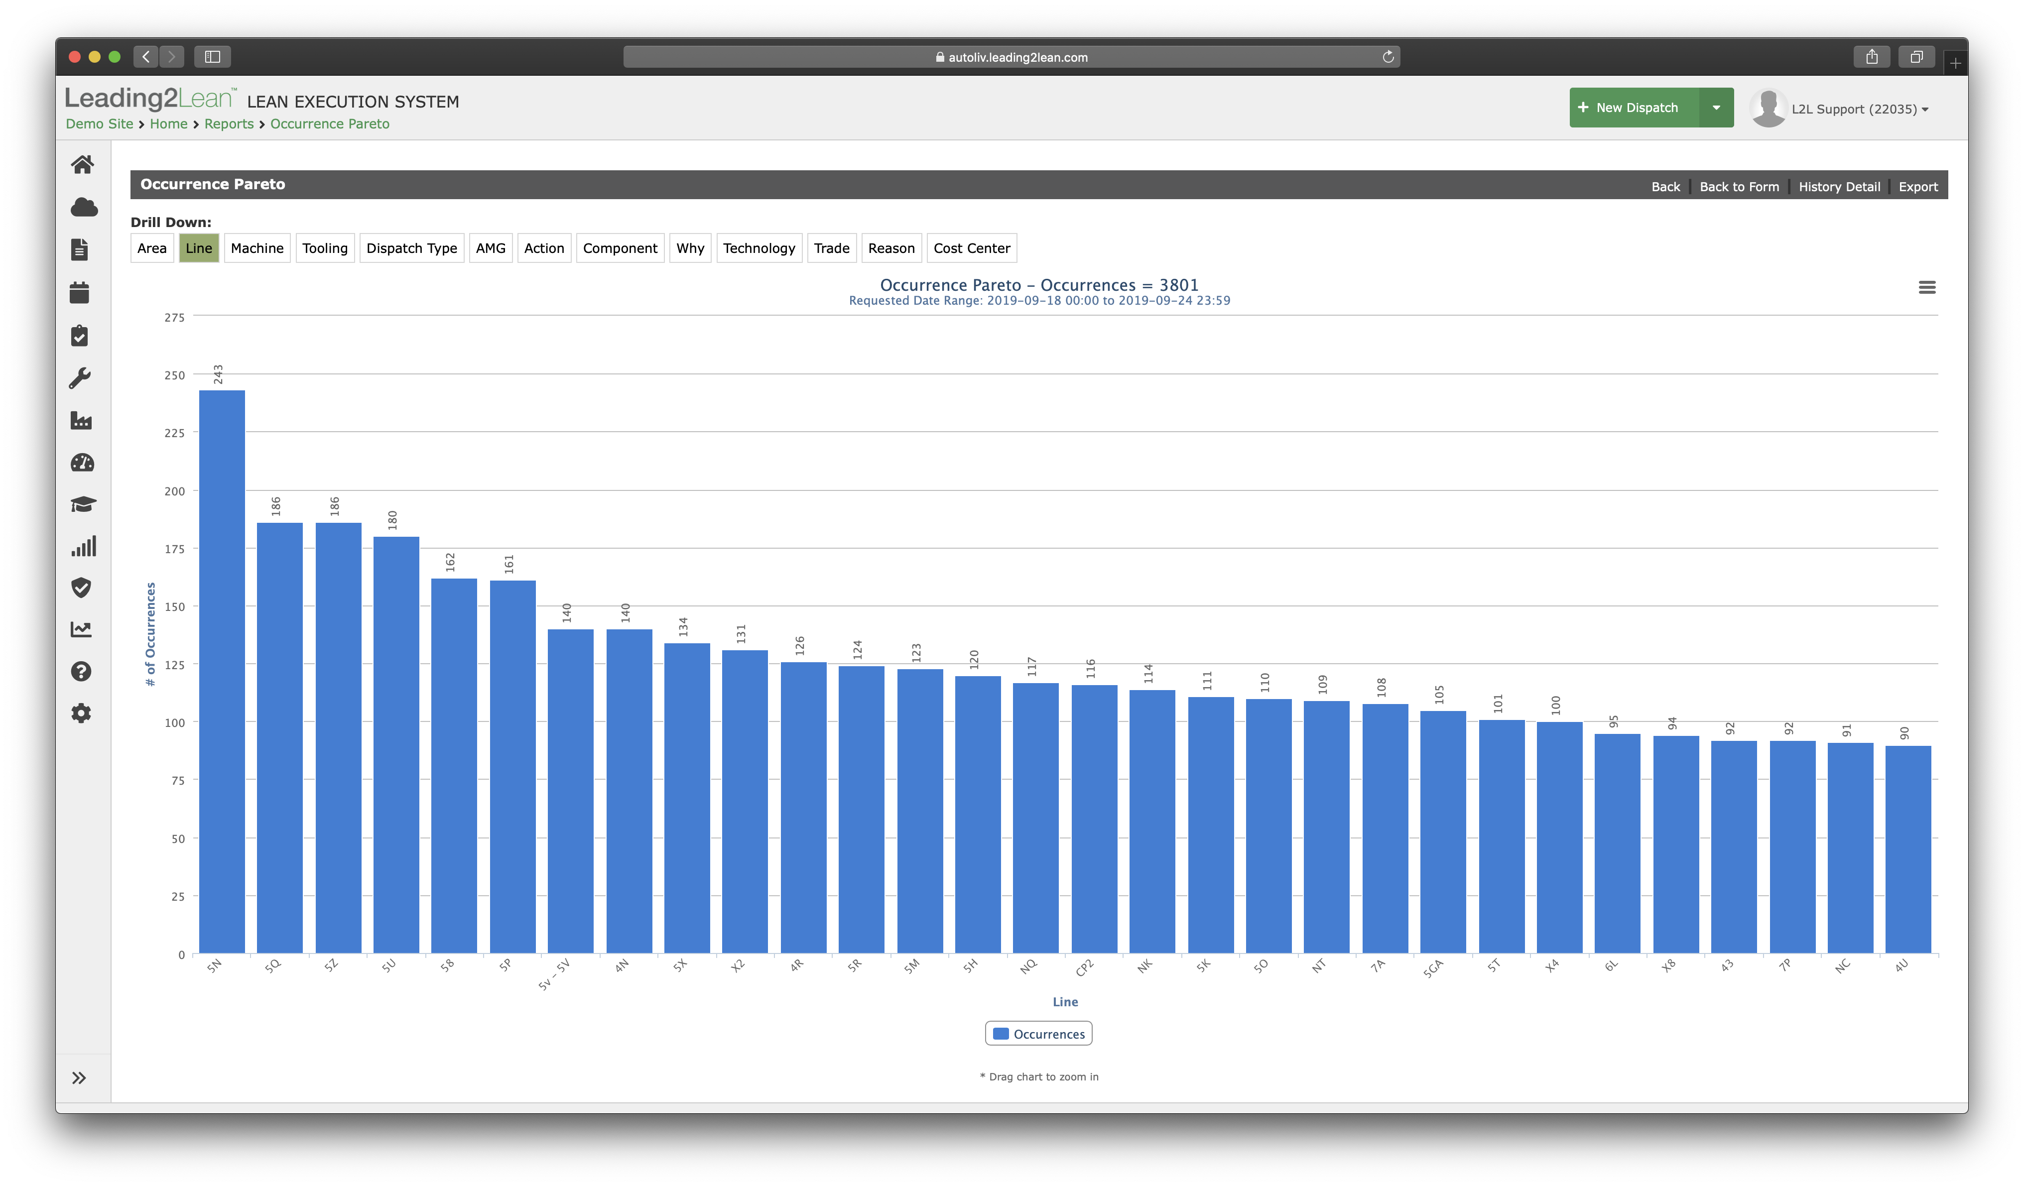Click the gauge dashboard sidebar icon

click(82, 463)
